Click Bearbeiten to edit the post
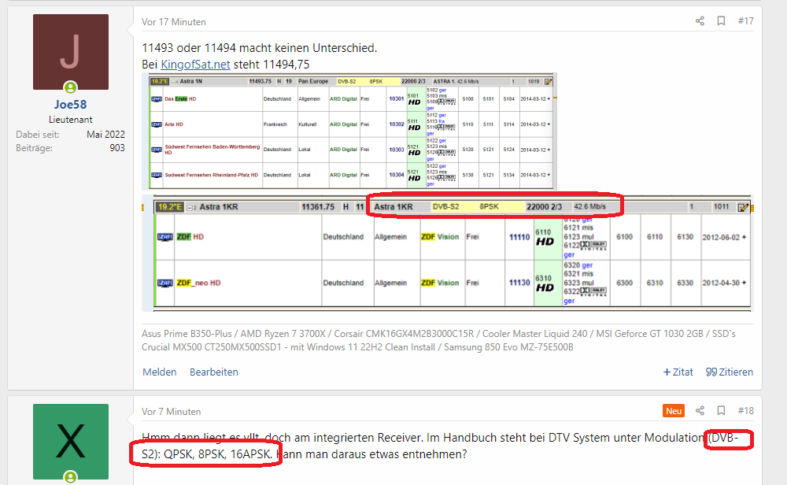The image size is (787, 485). (214, 372)
